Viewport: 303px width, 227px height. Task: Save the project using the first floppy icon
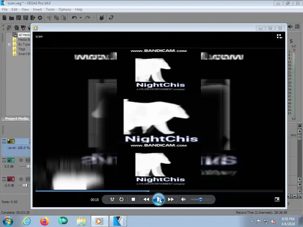(19, 18)
